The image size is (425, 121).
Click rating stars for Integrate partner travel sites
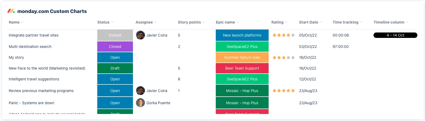coord(284,35)
